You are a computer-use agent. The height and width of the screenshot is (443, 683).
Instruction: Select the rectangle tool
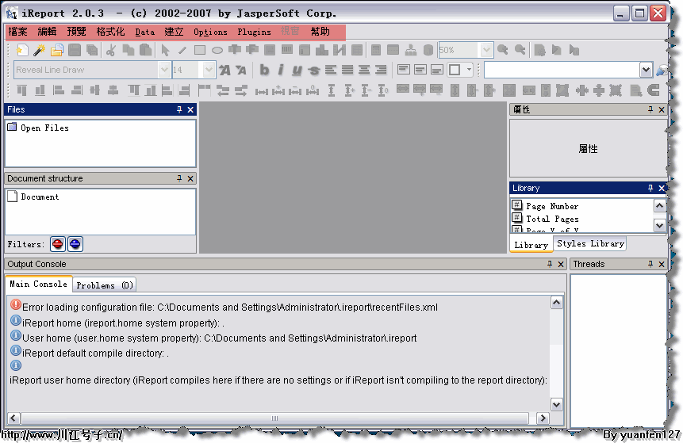pos(199,50)
